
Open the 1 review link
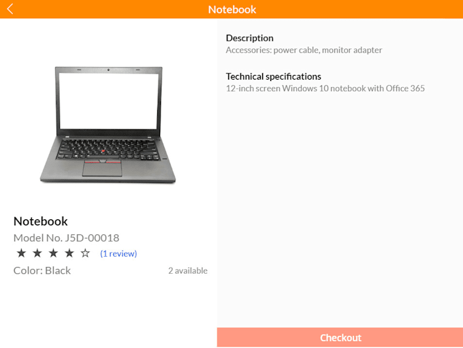(x=118, y=254)
